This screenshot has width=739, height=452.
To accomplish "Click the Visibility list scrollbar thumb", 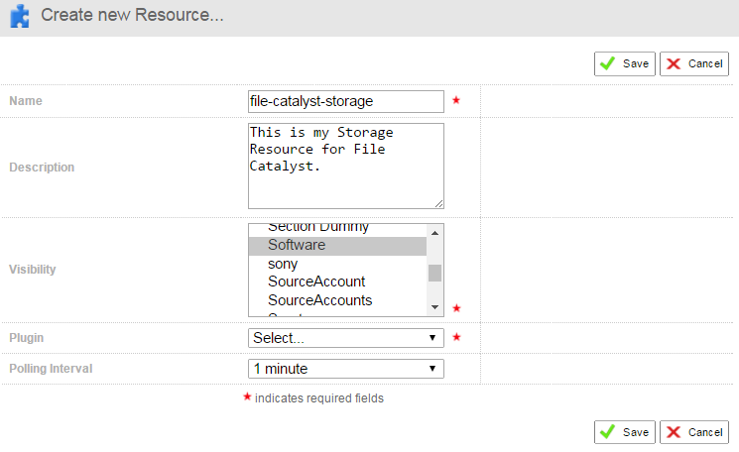I will (x=434, y=273).
